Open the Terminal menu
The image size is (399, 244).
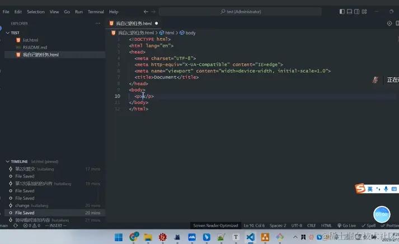pyautogui.click(x=96, y=12)
